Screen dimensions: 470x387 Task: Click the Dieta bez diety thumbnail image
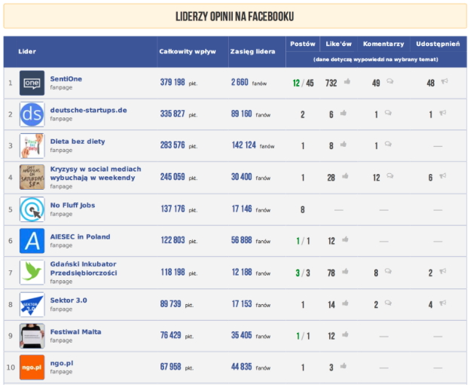tap(32, 145)
